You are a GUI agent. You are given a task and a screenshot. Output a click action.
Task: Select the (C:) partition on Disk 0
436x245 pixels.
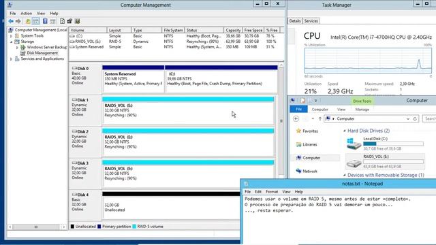[221, 79]
